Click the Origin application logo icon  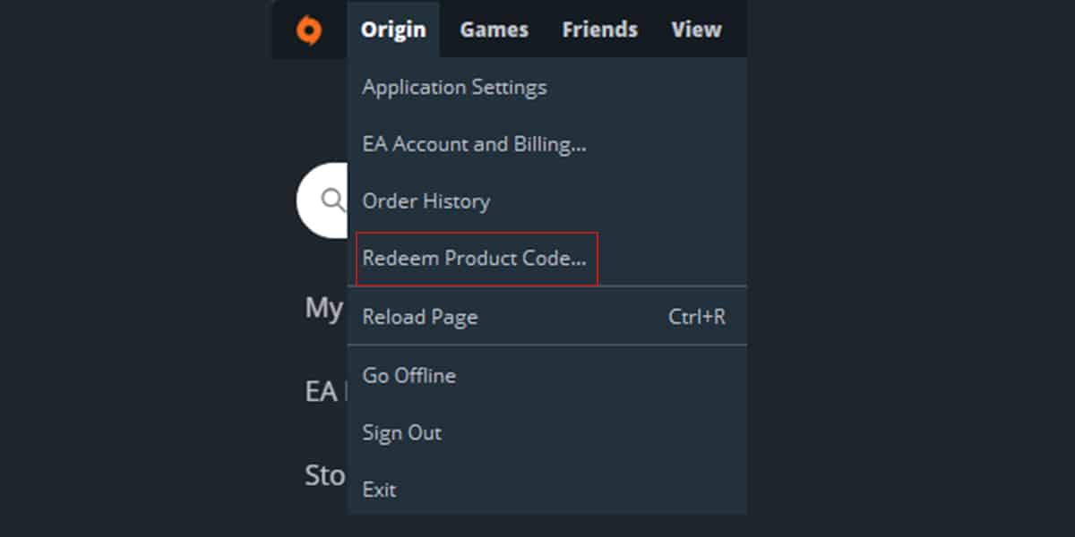[309, 29]
